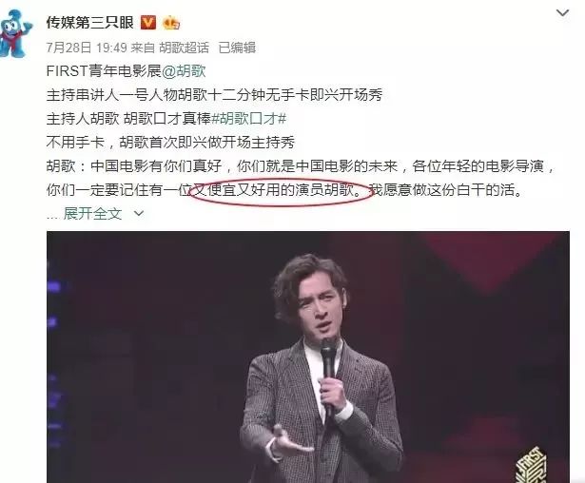Open the 传媒第三只眼 profile name
Screen dimensions: 585x483
pos(90,23)
